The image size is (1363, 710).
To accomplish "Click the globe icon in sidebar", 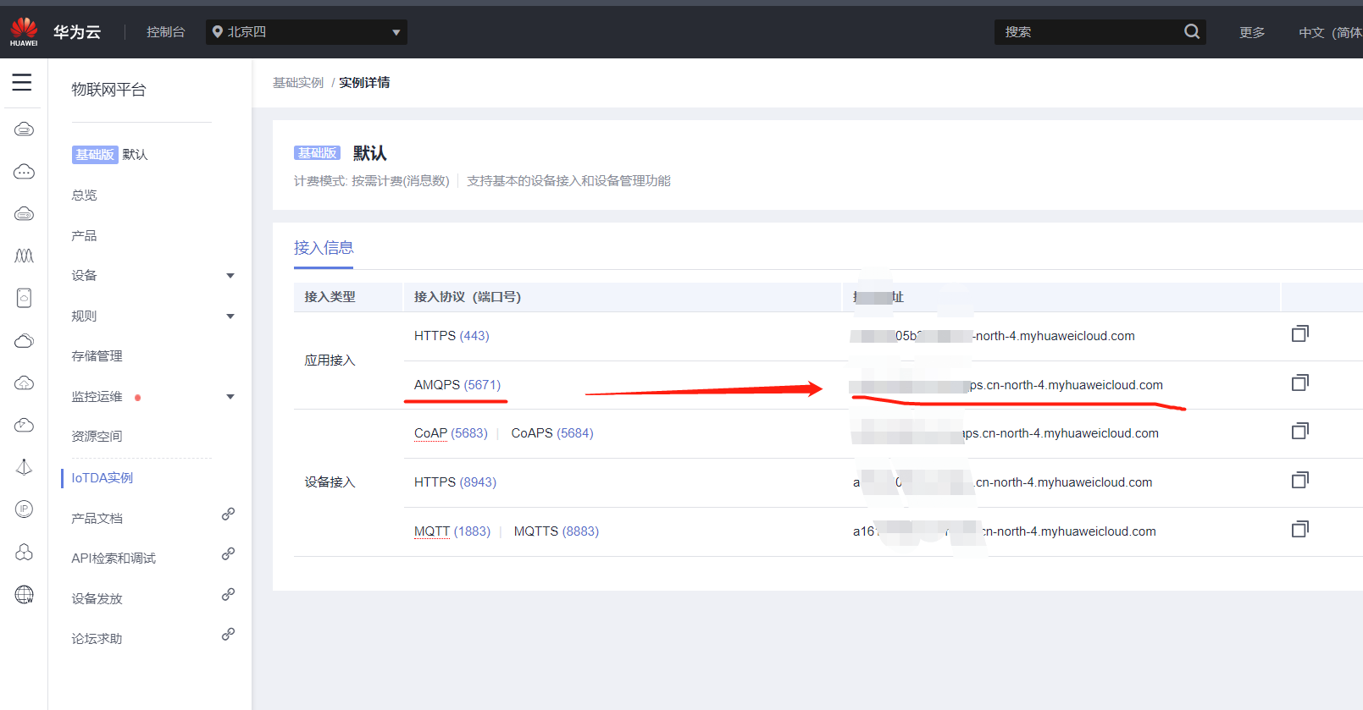I will coord(24,595).
